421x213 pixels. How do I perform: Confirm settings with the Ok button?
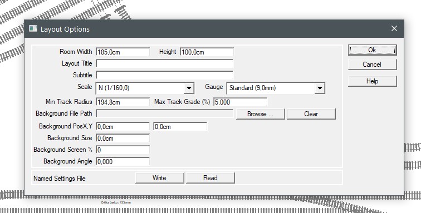pos(372,50)
